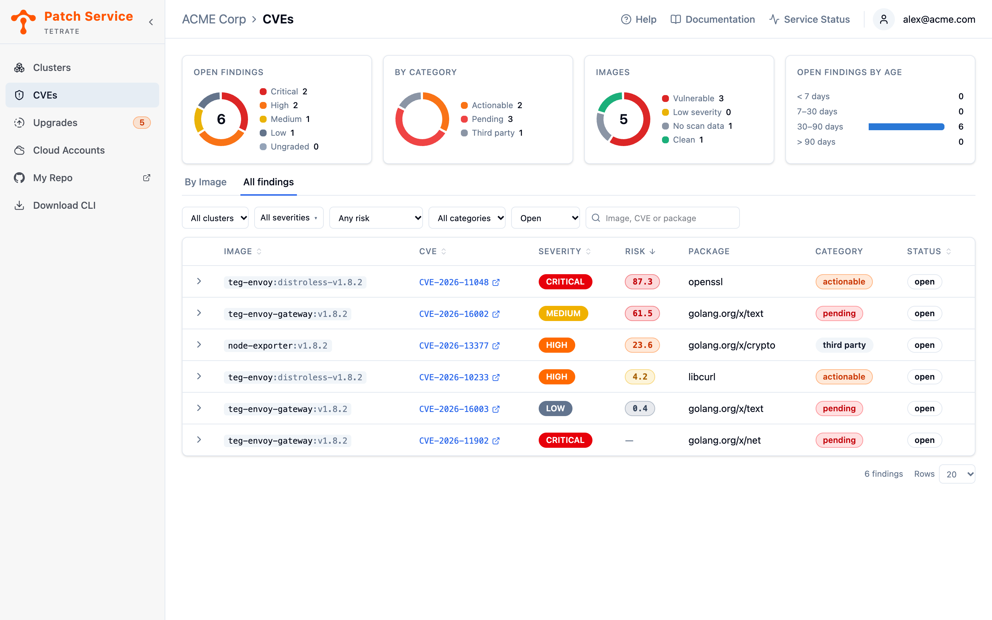Click Download CLI in the sidebar
992x620 pixels.
[x=82, y=205]
